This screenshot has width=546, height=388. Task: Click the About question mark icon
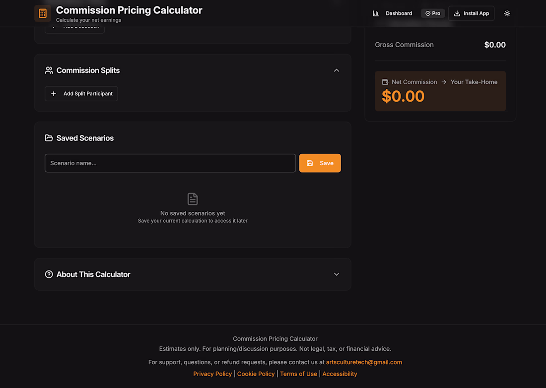pyautogui.click(x=49, y=274)
